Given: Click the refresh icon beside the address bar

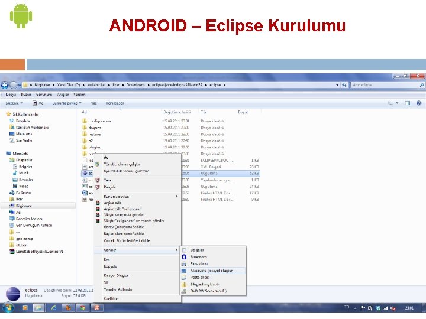Looking at the screenshot, I should tap(344, 85).
